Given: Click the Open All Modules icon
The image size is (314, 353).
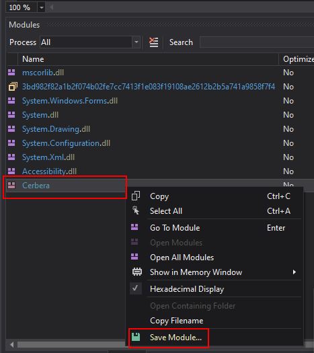Looking at the screenshot, I should (x=134, y=257).
